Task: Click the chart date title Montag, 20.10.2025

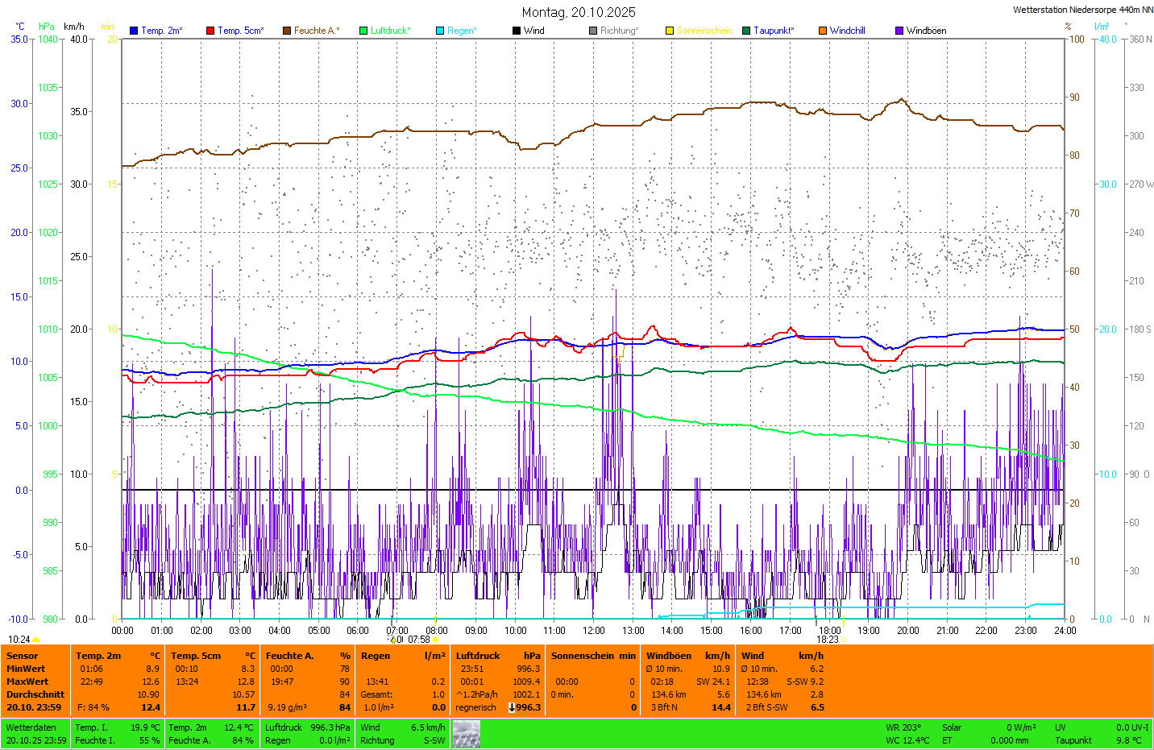Action: pyautogui.click(x=579, y=12)
